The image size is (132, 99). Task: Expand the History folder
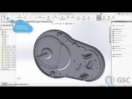coord(1,31)
